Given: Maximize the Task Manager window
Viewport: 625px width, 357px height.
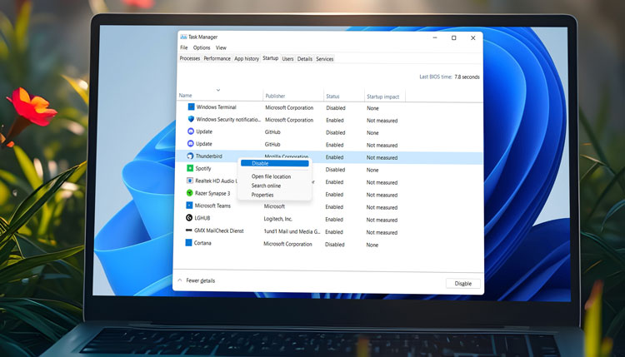Looking at the screenshot, I should pos(453,37).
